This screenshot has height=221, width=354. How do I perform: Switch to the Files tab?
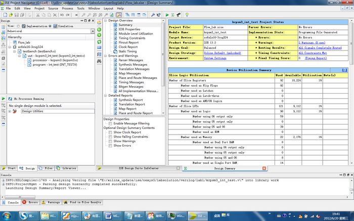46,168
